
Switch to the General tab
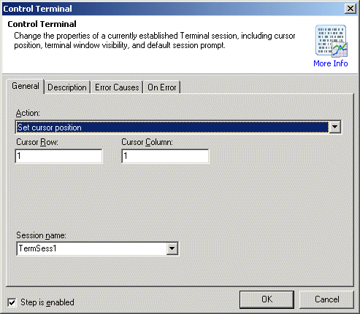point(26,86)
